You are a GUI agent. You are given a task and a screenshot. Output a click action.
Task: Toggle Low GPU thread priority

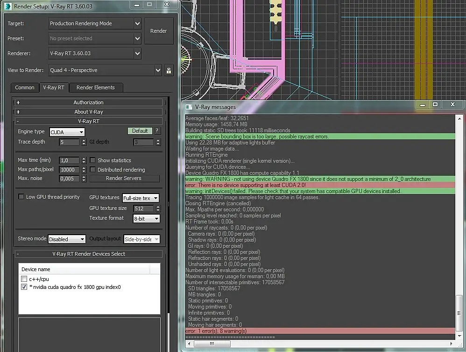(21, 197)
